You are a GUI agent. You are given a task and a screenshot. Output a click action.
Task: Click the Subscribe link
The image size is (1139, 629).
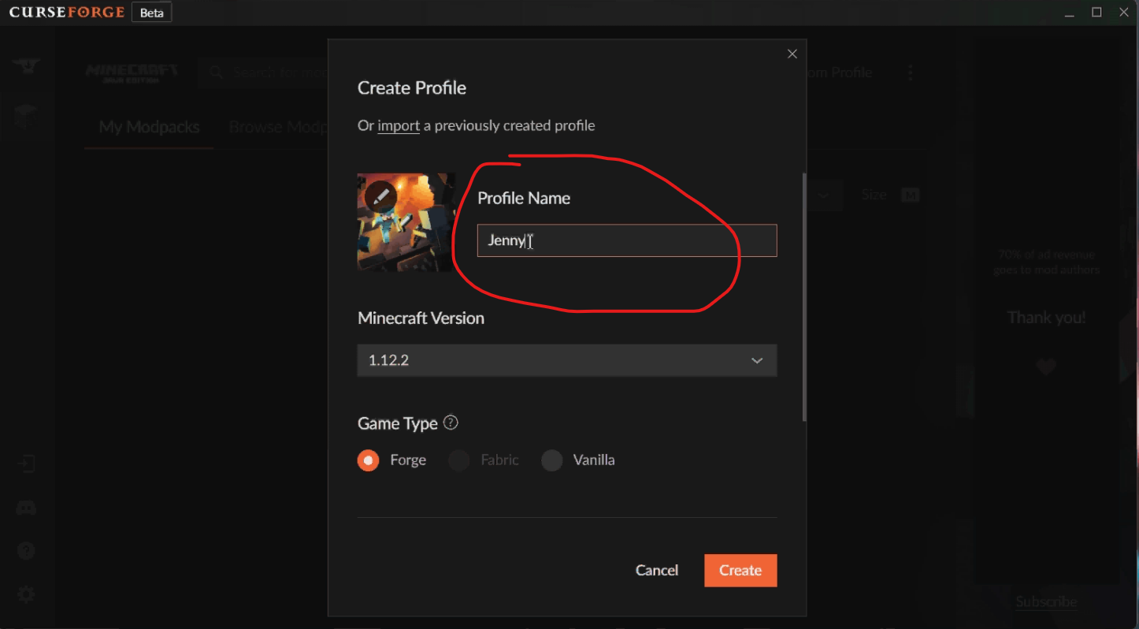click(x=1046, y=601)
